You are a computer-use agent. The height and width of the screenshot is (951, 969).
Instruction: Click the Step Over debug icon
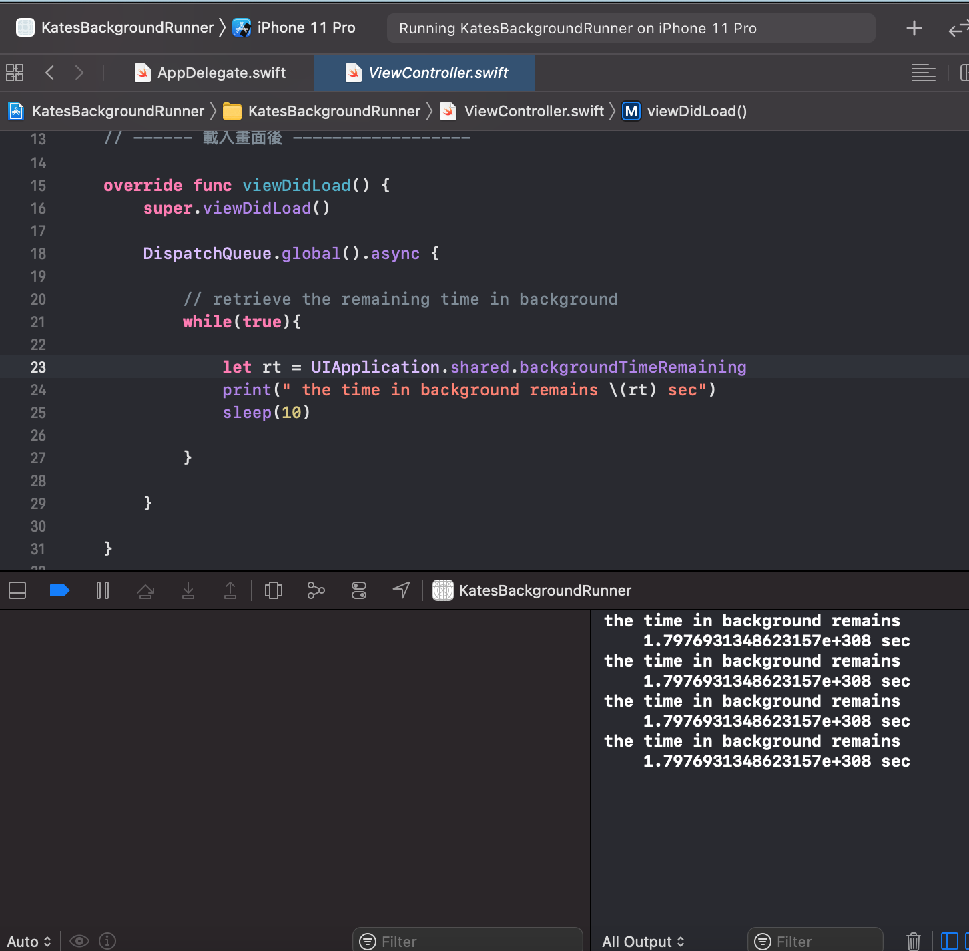pyautogui.click(x=145, y=590)
